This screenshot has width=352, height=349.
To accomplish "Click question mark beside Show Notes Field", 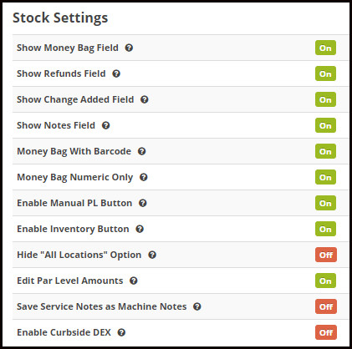I will pos(105,125).
